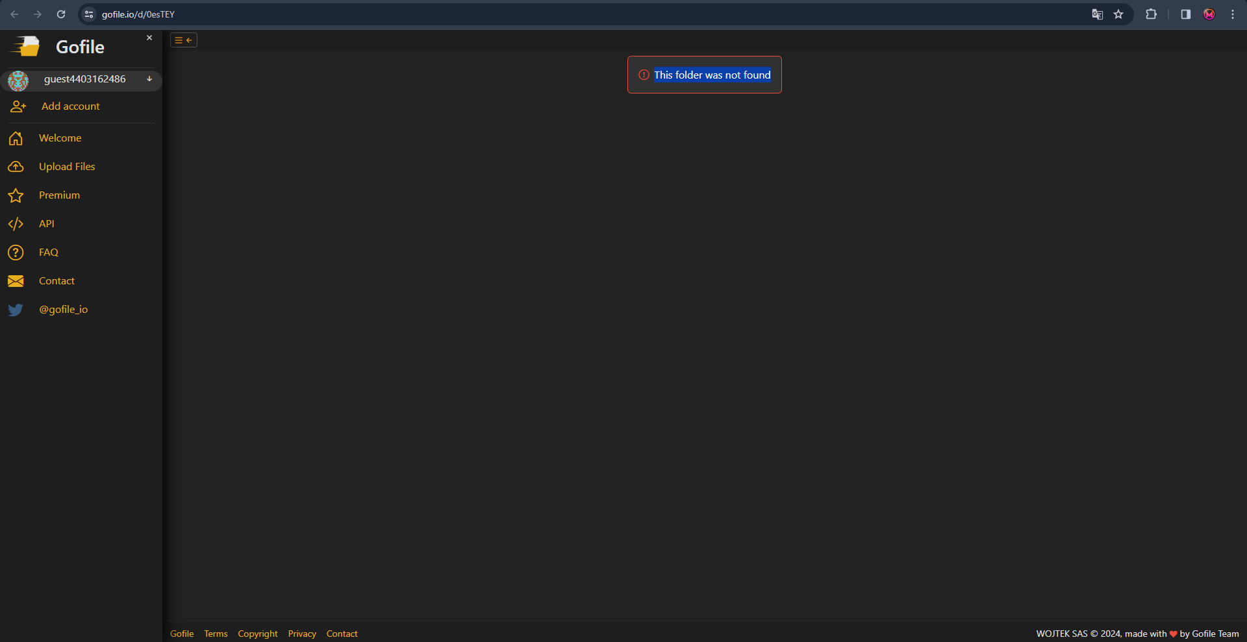Viewport: 1247px width, 642px height.
Task: Open the Add account link
Action: point(71,106)
